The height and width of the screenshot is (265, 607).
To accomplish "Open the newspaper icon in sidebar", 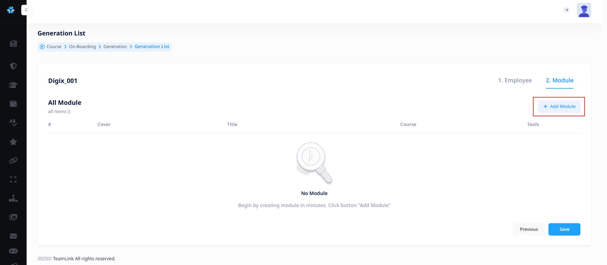I will coord(13,44).
